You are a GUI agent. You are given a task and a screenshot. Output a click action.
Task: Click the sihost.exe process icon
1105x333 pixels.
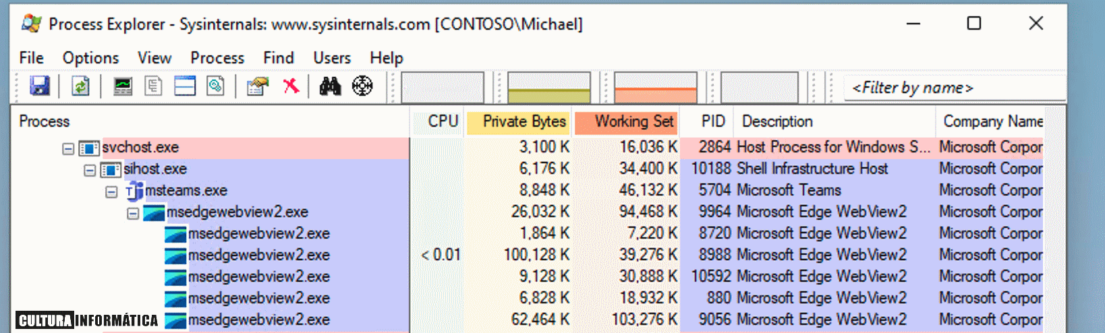(x=111, y=169)
